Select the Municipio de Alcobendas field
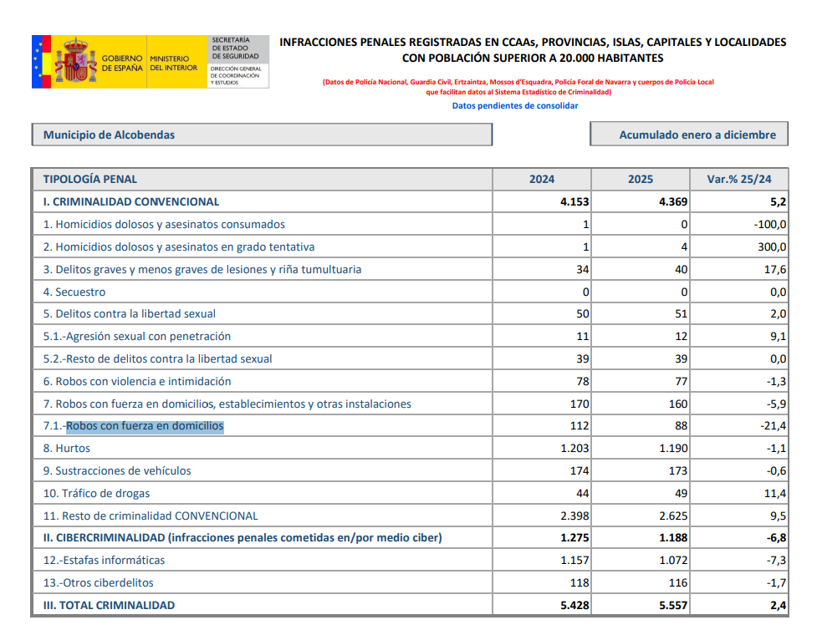The width and height of the screenshot is (817, 625). click(x=262, y=135)
